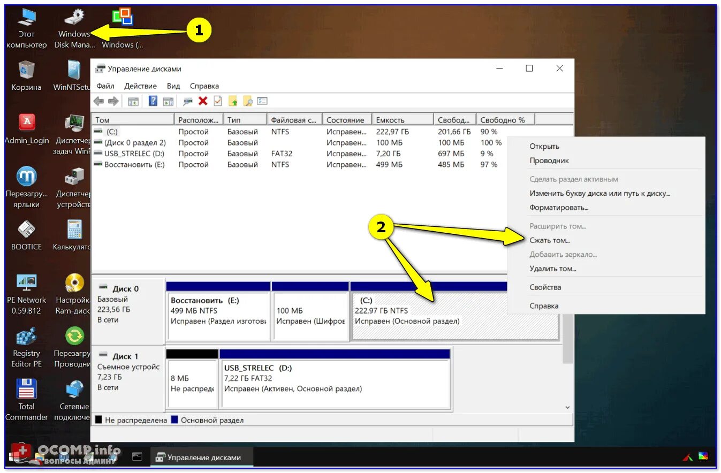The height and width of the screenshot is (473, 721).
Task: Sort by the Файловая с... column header
Action: pyautogui.click(x=294, y=120)
